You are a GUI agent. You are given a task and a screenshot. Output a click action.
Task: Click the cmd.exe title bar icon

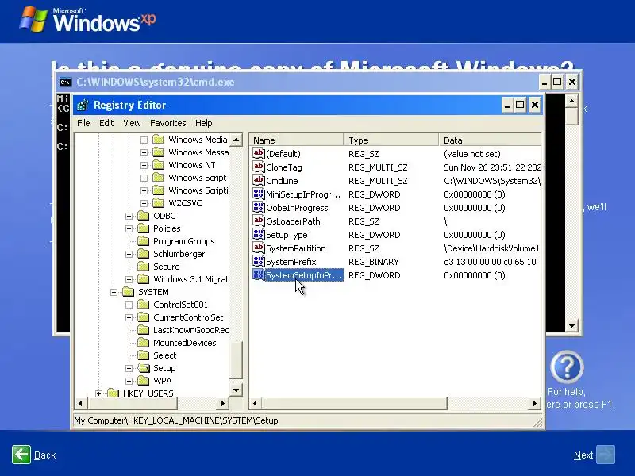(65, 83)
